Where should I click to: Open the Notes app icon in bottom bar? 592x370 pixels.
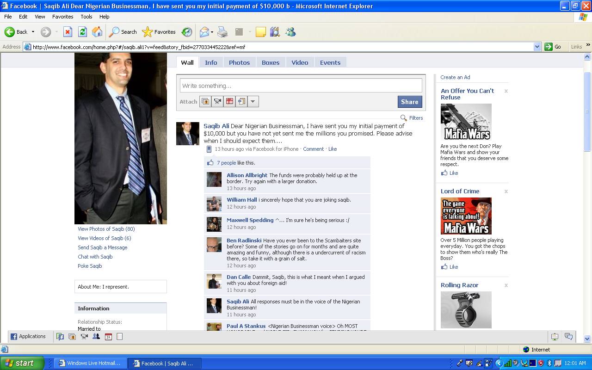(119, 337)
